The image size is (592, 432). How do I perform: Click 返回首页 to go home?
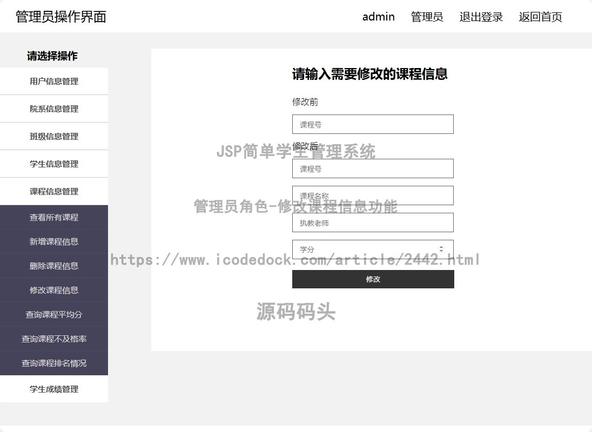click(x=540, y=17)
